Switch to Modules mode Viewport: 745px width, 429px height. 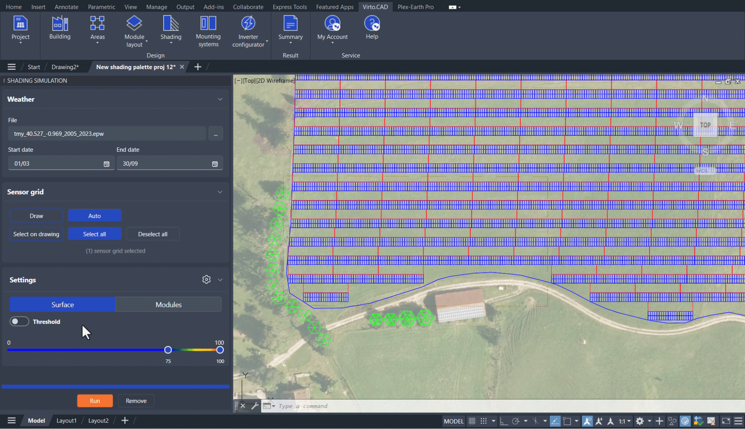[169, 305]
